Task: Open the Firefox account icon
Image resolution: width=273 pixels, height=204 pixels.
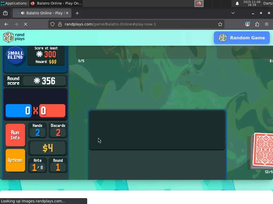Action: [247, 24]
